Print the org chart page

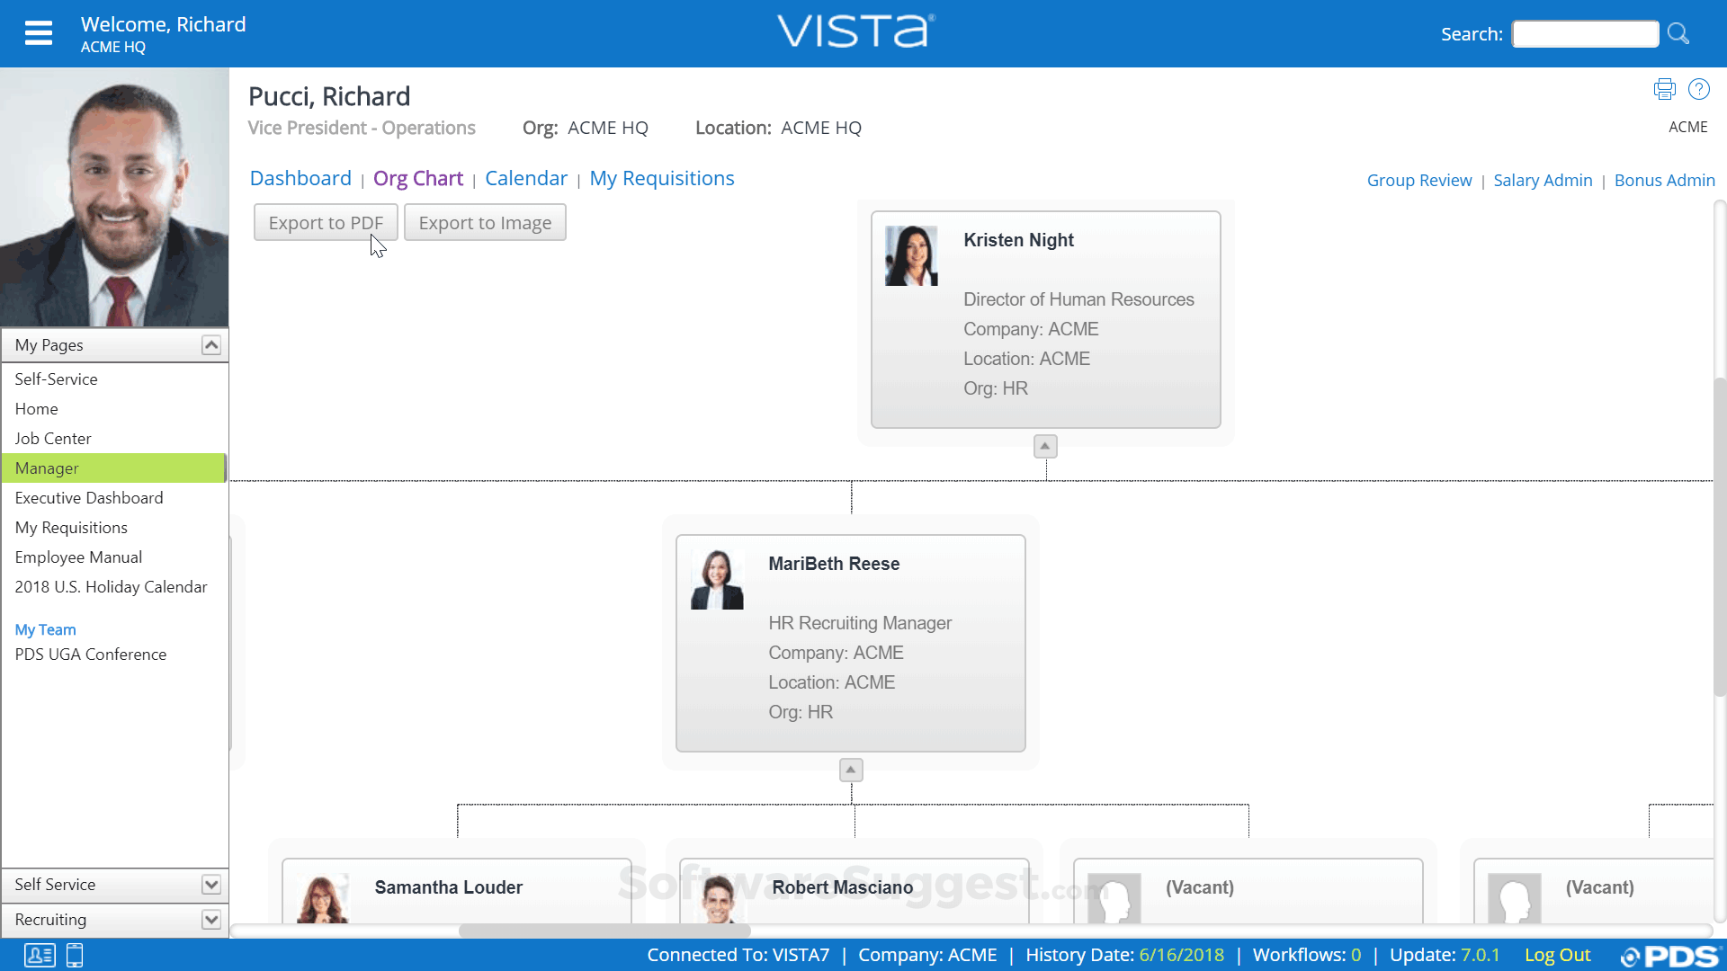pos(1665,89)
